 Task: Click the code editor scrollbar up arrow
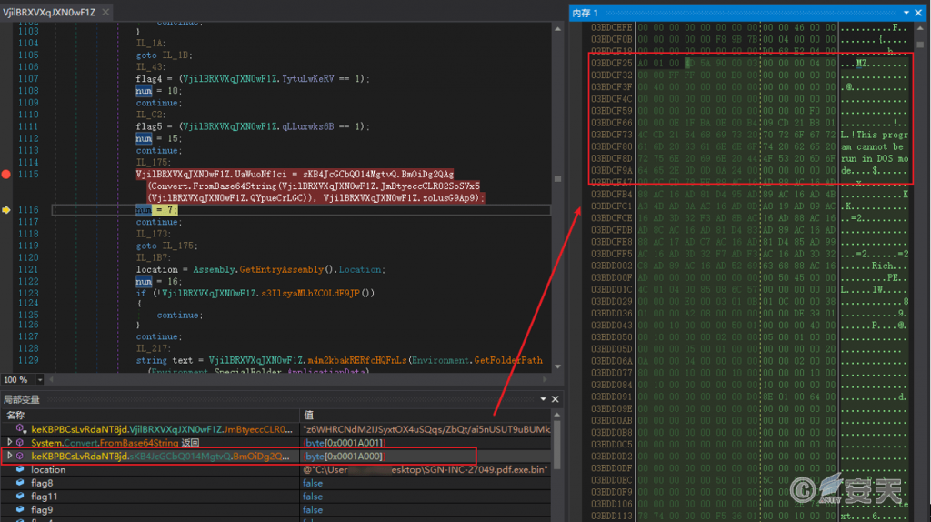coord(556,29)
